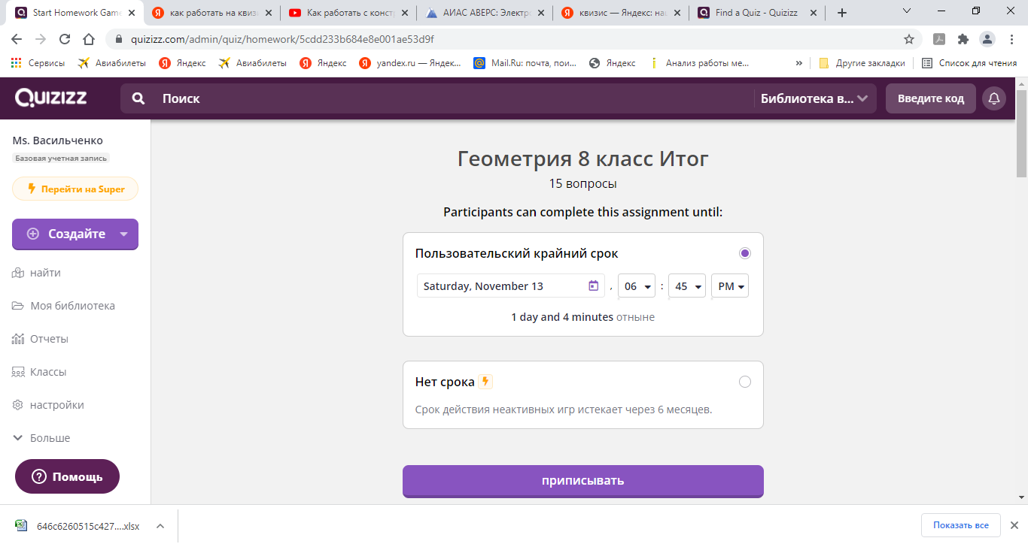The height and width of the screenshot is (547, 1028).
Task: Close the Find a Quiz tab
Action: click(x=813, y=13)
